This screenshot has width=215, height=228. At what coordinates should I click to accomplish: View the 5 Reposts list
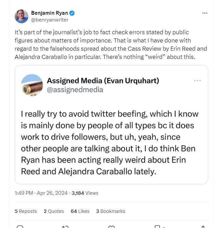(26, 211)
